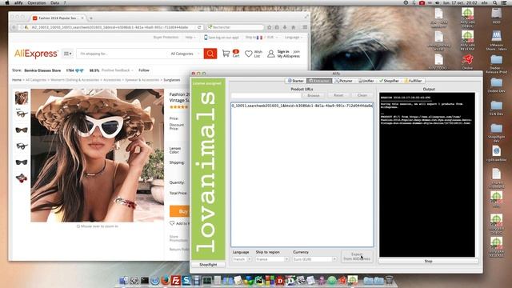
Task: Click inside the Product URLs text area
Action: (302, 174)
